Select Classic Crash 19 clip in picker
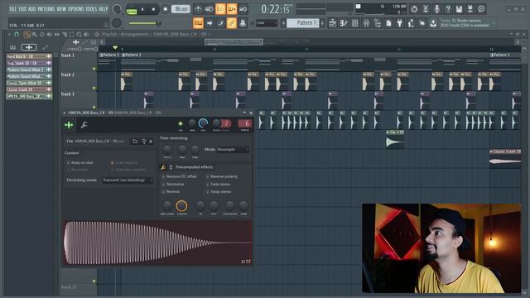Image resolution: width=530 pixels, height=298 pixels. (29, 89)
